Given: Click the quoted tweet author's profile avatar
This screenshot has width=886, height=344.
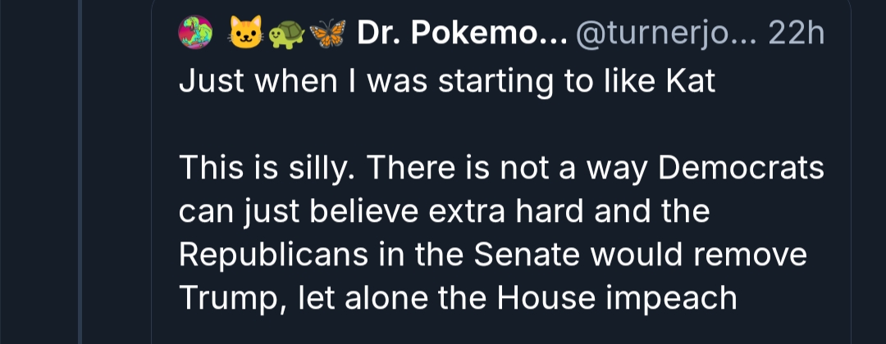Looking at the screenshot, I should coord(195,32).
